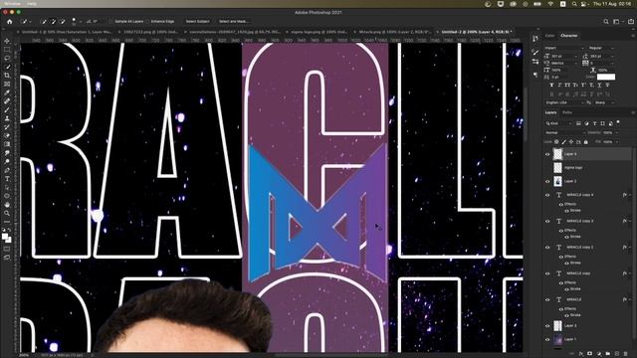Image resolution: width=637 pixels, height=358 pixels.
Task: Switch to the Color panel tab
Action: pos(549,36)
